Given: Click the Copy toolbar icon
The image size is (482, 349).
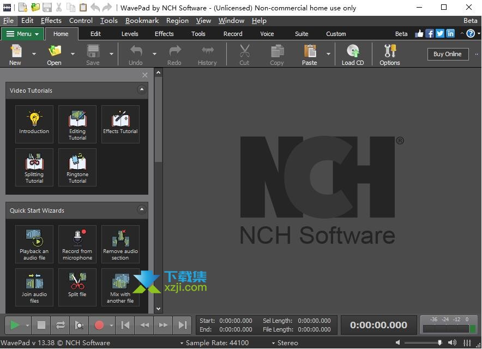Looking at the screenshot, I should tap(277, 55).
